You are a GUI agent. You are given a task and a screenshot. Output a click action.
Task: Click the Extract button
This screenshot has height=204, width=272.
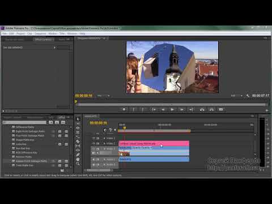click(211, 109)
